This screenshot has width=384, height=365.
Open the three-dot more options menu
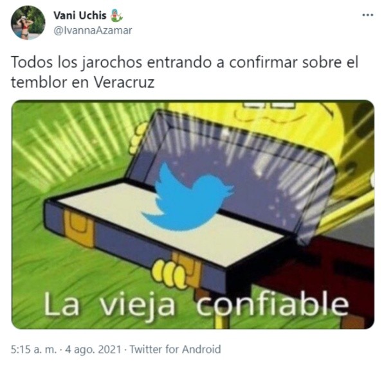(x=367, y=15)
